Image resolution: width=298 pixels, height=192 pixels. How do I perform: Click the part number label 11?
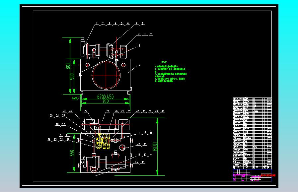click(151, 34)
